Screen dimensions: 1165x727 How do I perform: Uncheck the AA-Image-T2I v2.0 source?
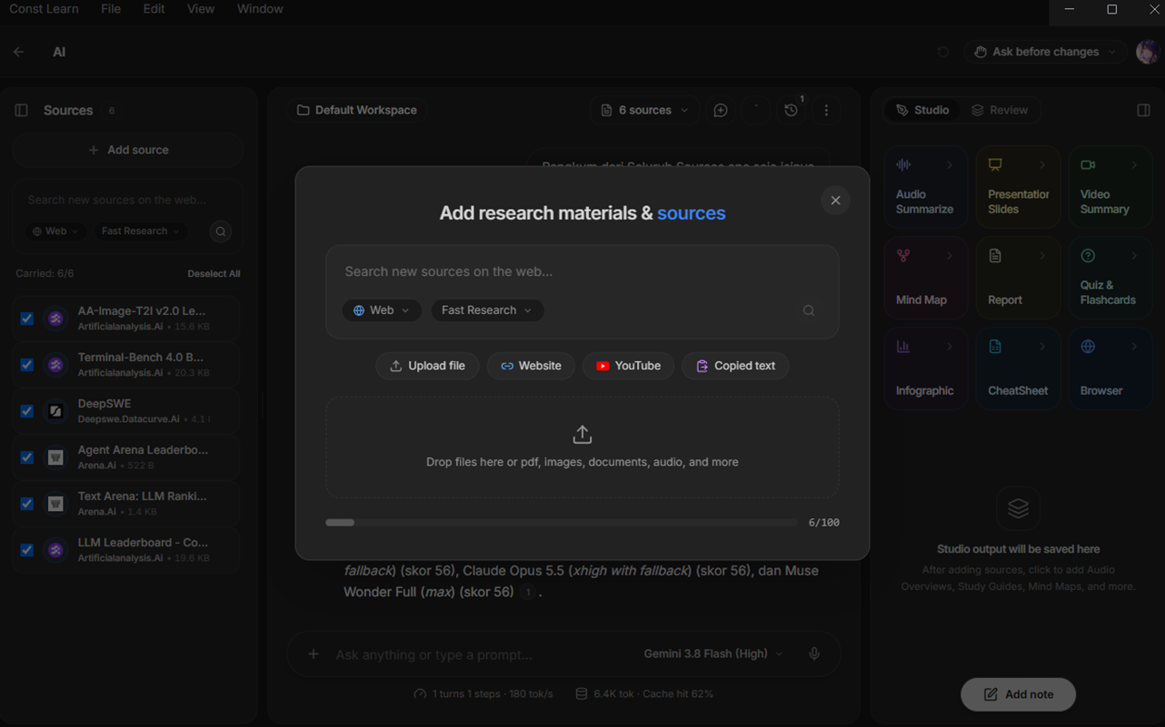27,319
